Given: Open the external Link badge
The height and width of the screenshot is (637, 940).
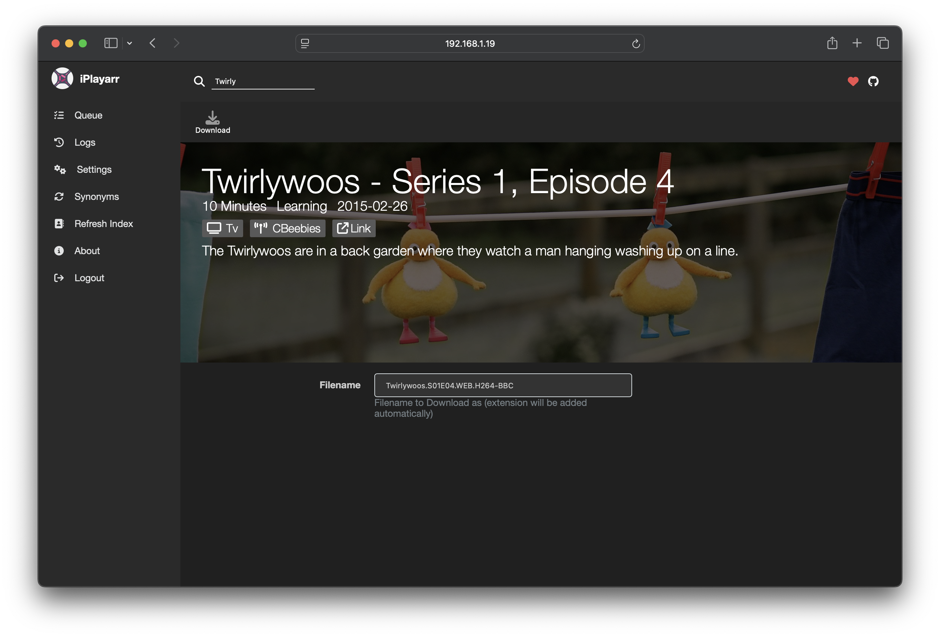Looking at the screenshot, I should (353, 228).
